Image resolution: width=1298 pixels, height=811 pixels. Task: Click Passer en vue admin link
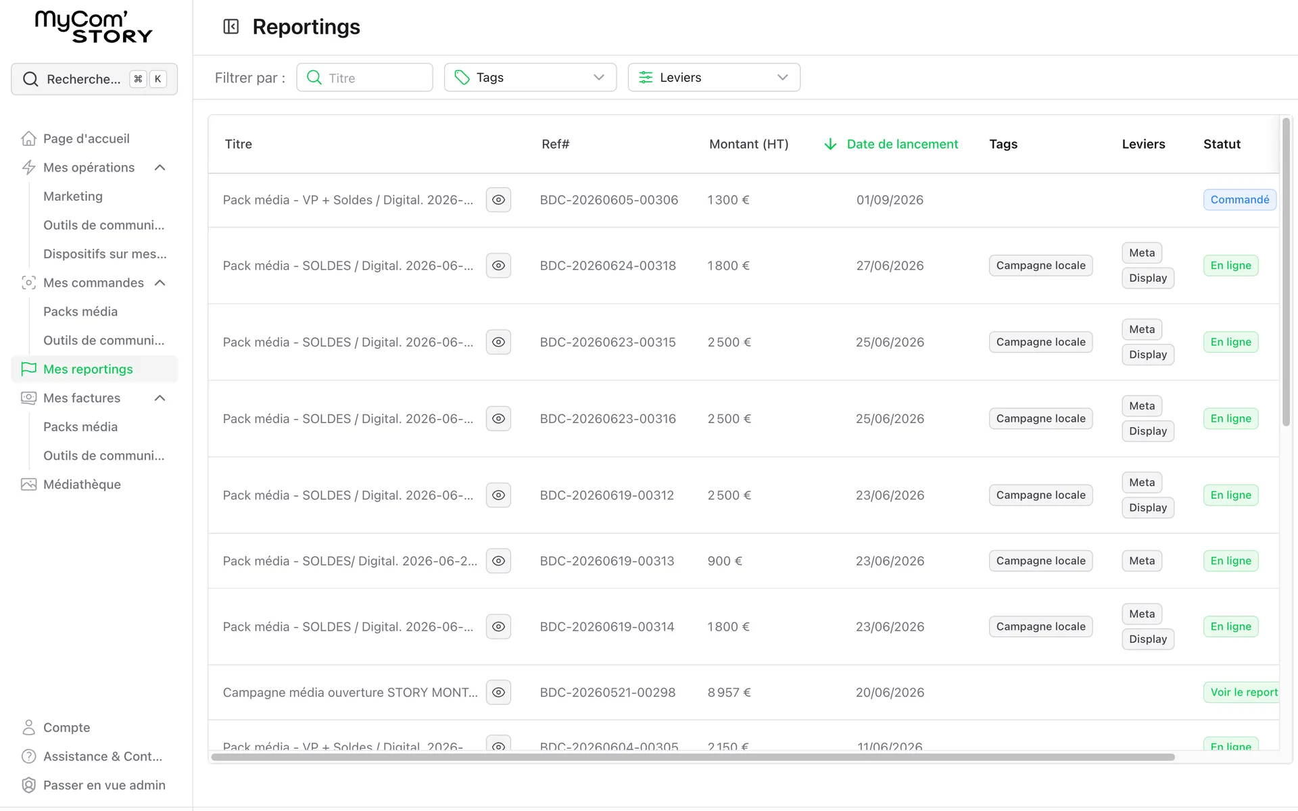click(x=104, y=785)
